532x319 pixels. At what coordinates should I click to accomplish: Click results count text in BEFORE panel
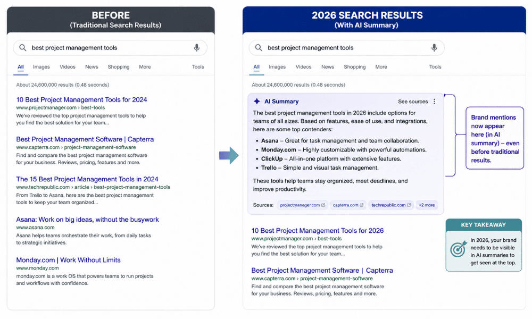coord(62,85)
